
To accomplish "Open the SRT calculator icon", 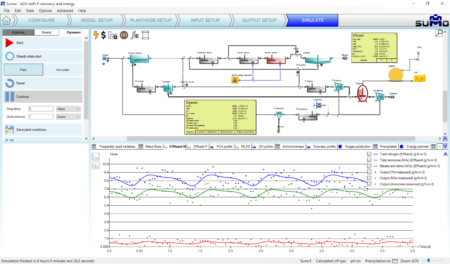I will (124, 35).
